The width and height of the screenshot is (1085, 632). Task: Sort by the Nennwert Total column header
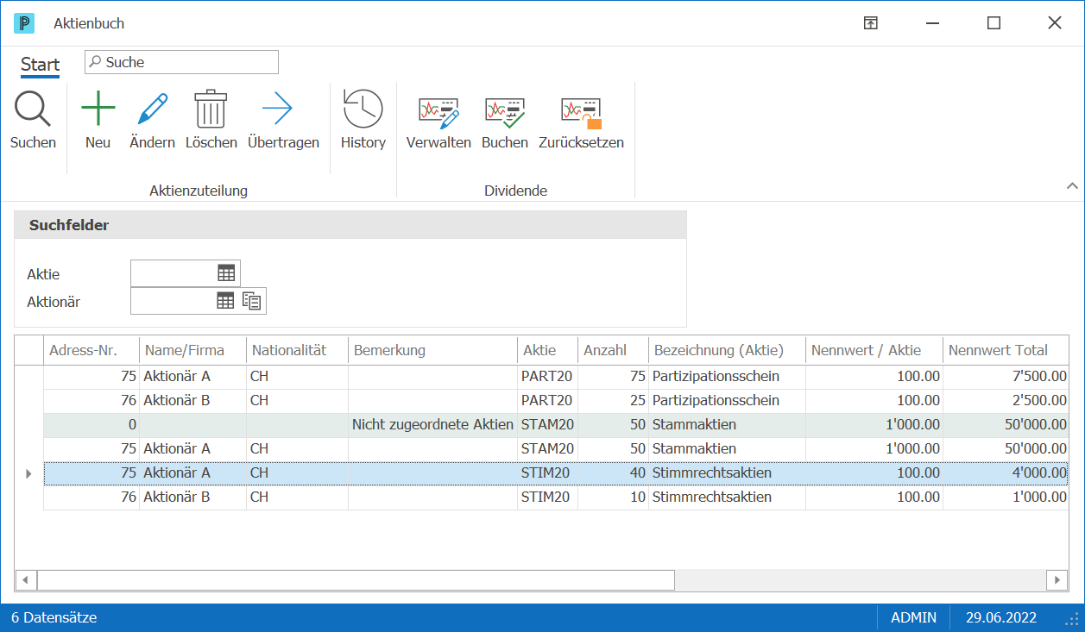1006,350
